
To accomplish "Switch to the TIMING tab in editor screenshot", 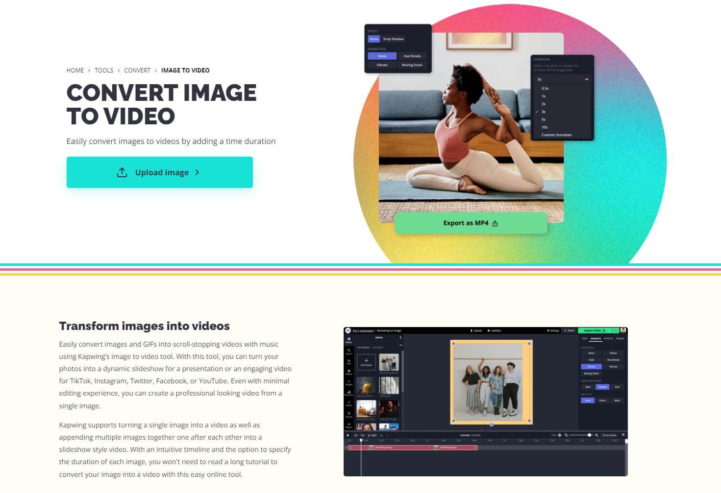I will pyautogui.click(x=620, y=339).
